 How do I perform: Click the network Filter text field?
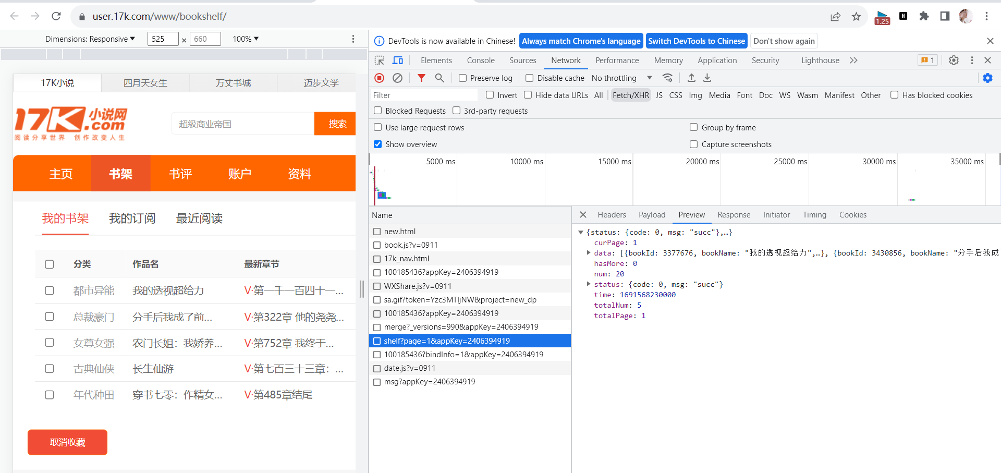(x=423, y=95)
